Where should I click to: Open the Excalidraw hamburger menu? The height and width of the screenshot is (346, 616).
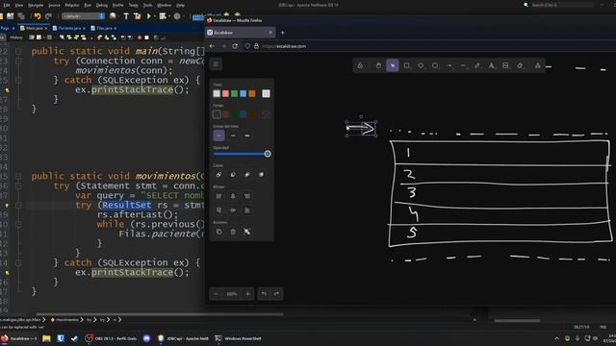pyautogui.click(x=216, y=64)
